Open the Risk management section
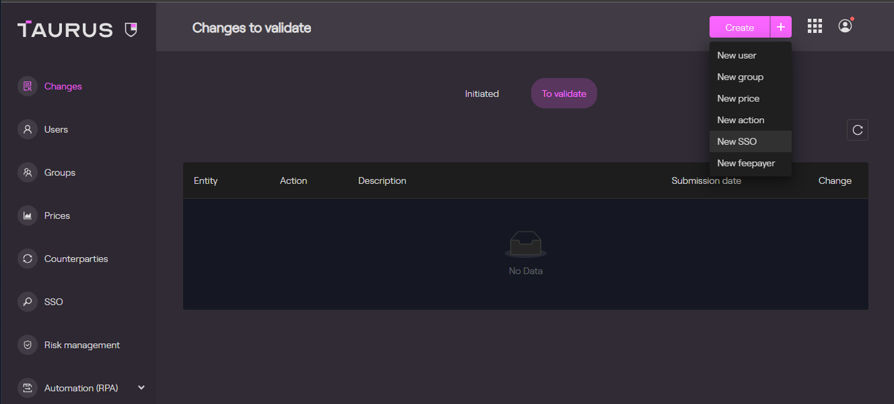This screenshot has height=404, width=894. 82,345
